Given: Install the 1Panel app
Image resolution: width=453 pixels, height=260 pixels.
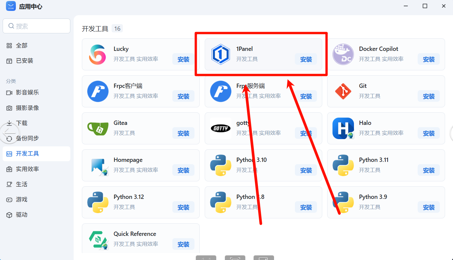Looking at the screenshot, I should (x=306, y=59).
